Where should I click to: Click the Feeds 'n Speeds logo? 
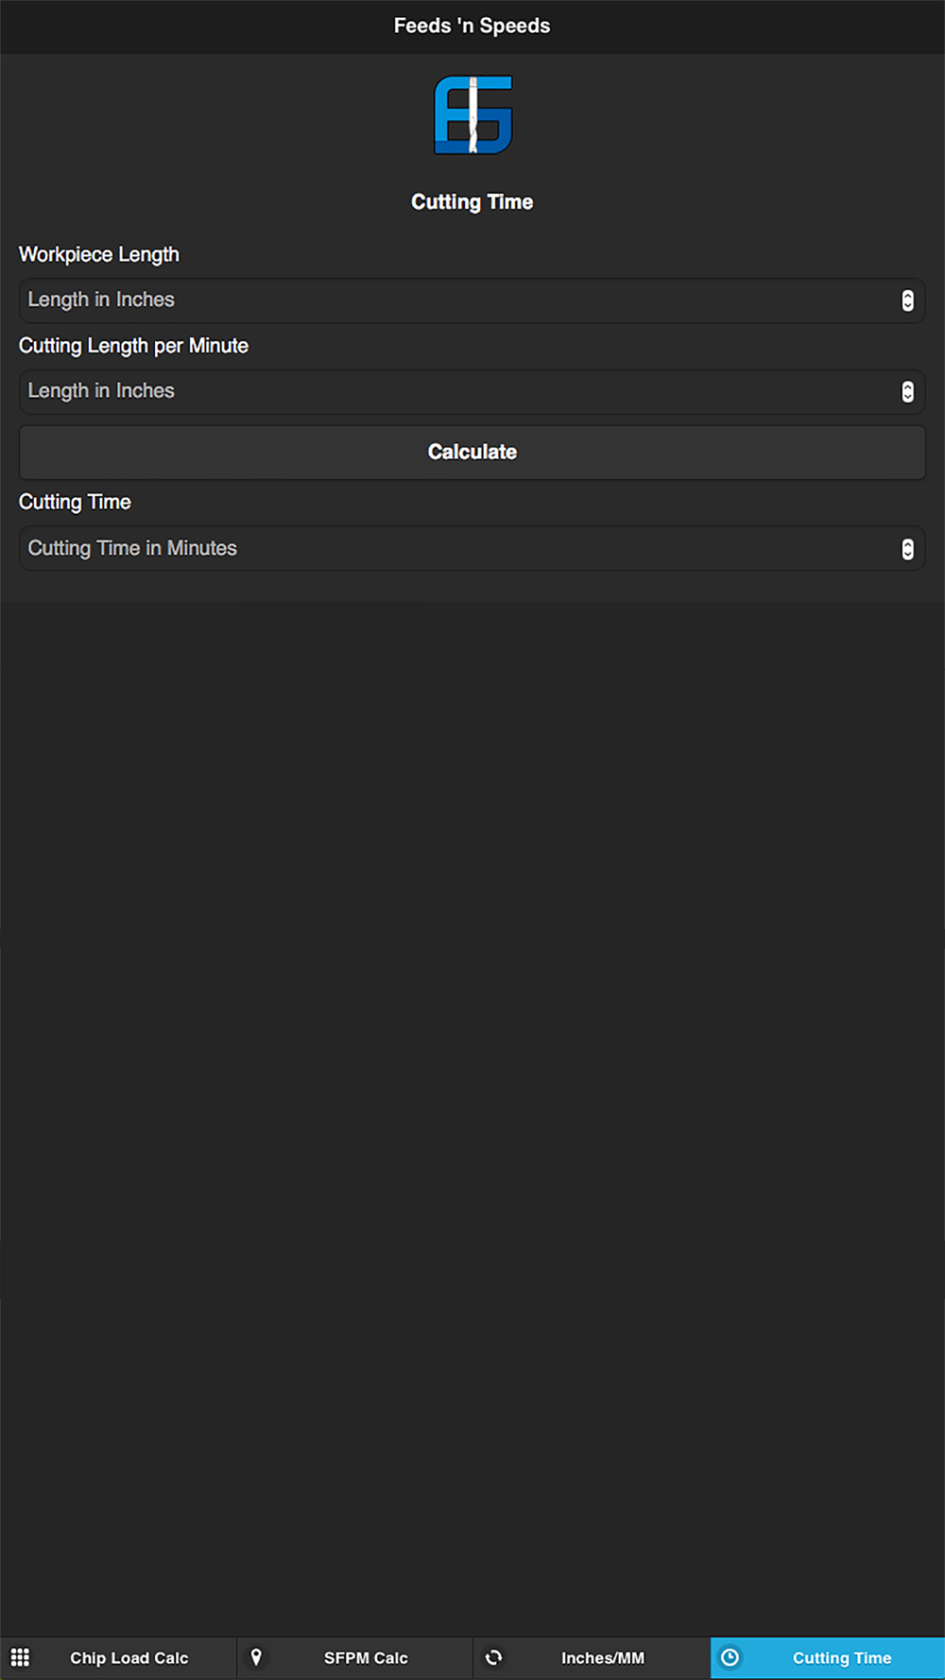[x=472, y=115]
